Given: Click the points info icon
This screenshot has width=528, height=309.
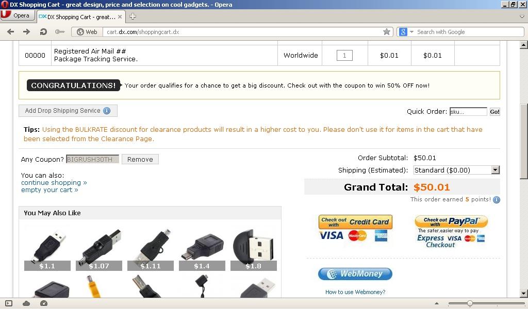Looking at the screenshot, I should pos(497,200).
